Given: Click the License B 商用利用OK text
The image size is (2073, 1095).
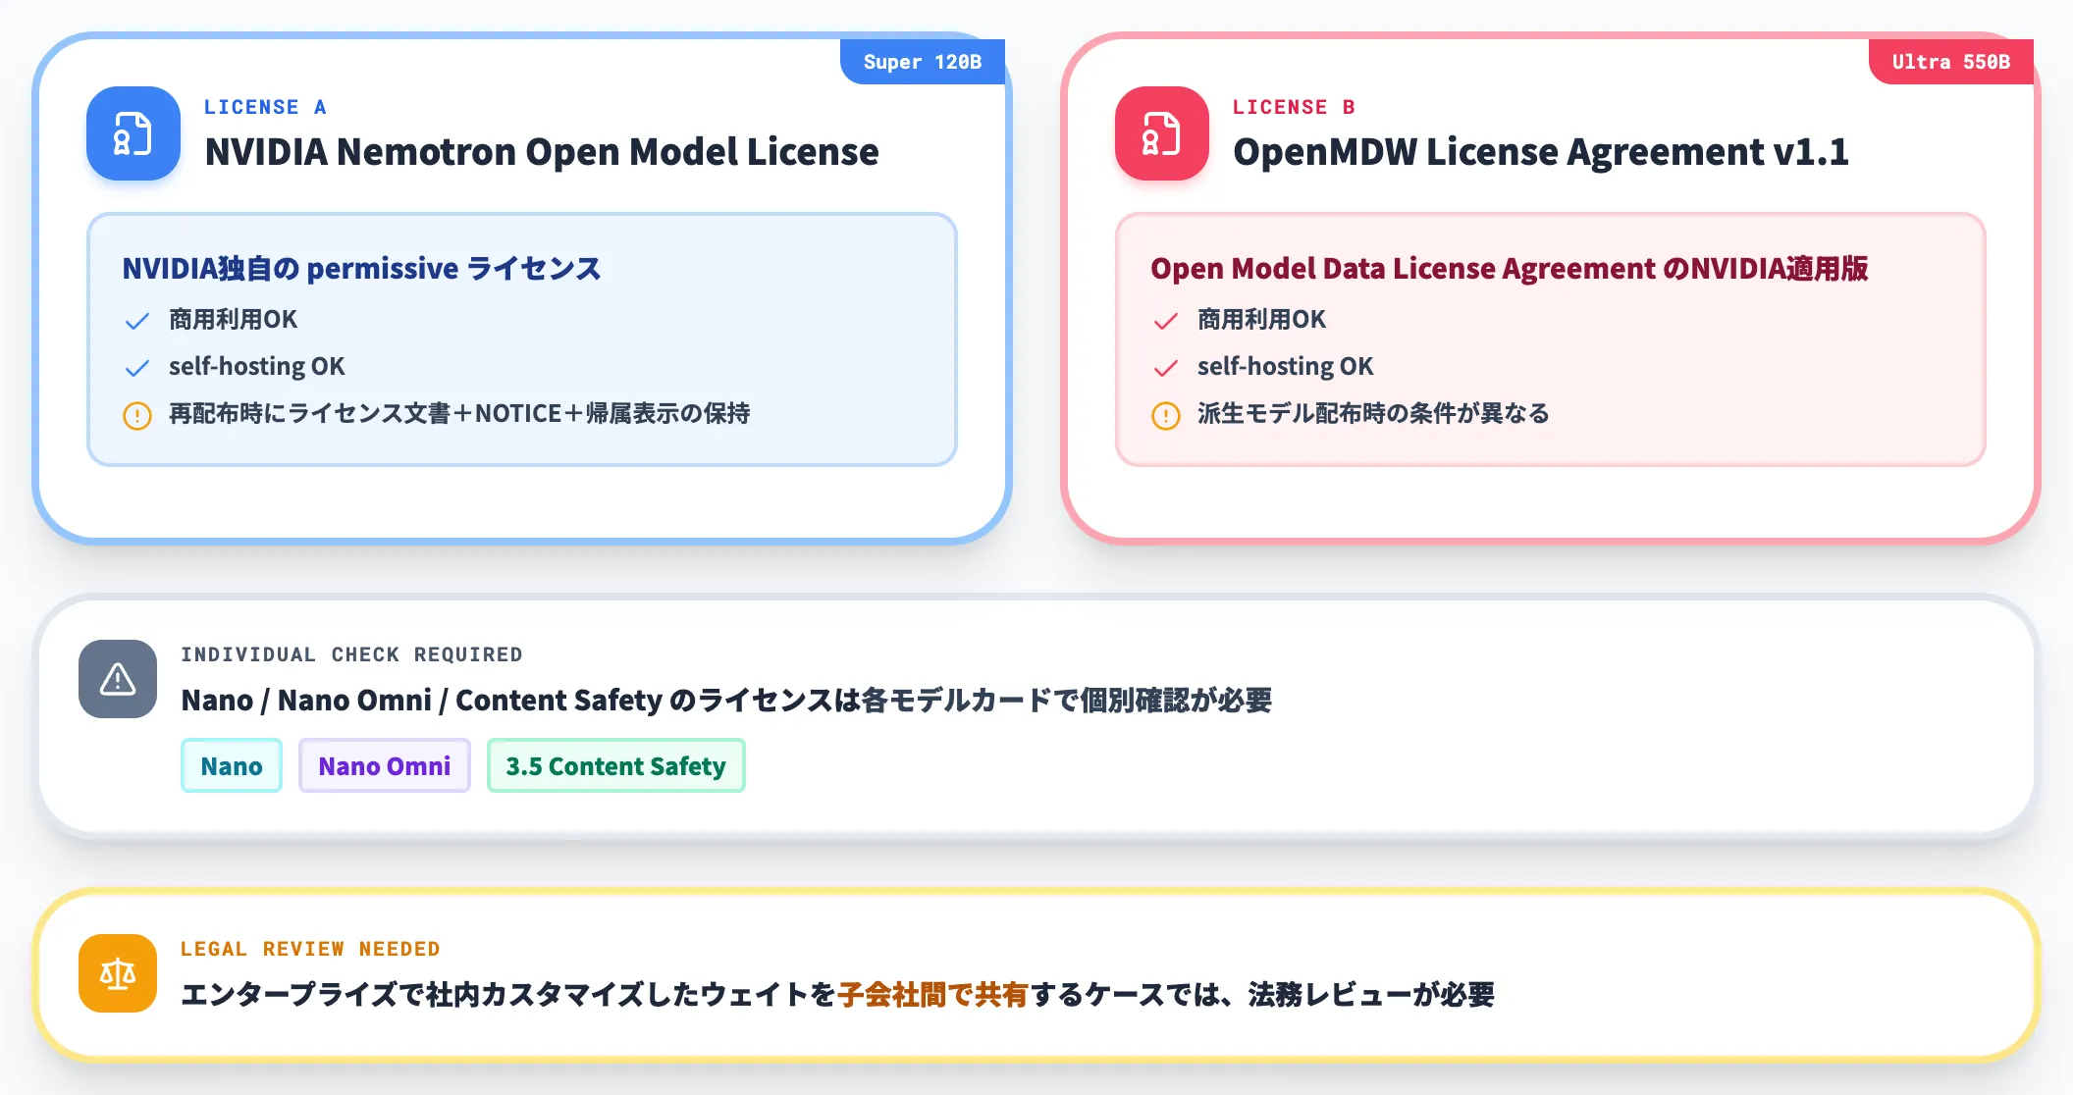Looking at the screenshot, I should [1261, 319].
